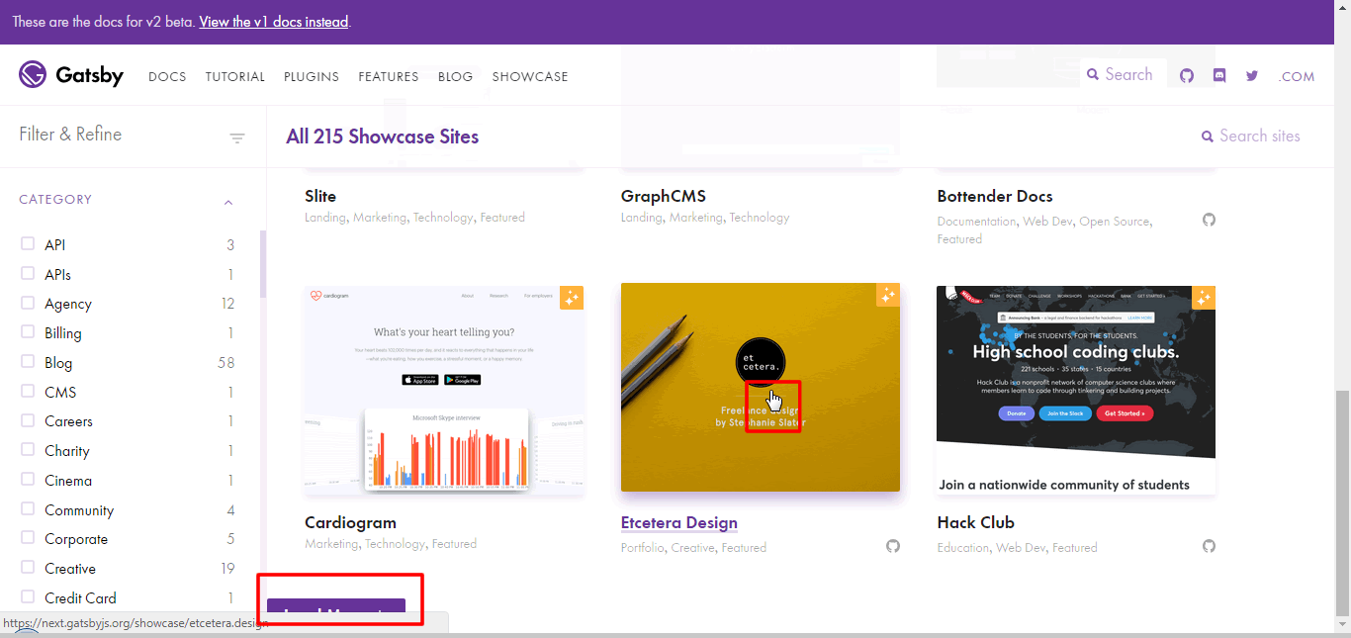Open Bottender Docs GitHub source icon
Screen dimensions: 1351x638
point(1209,220)
